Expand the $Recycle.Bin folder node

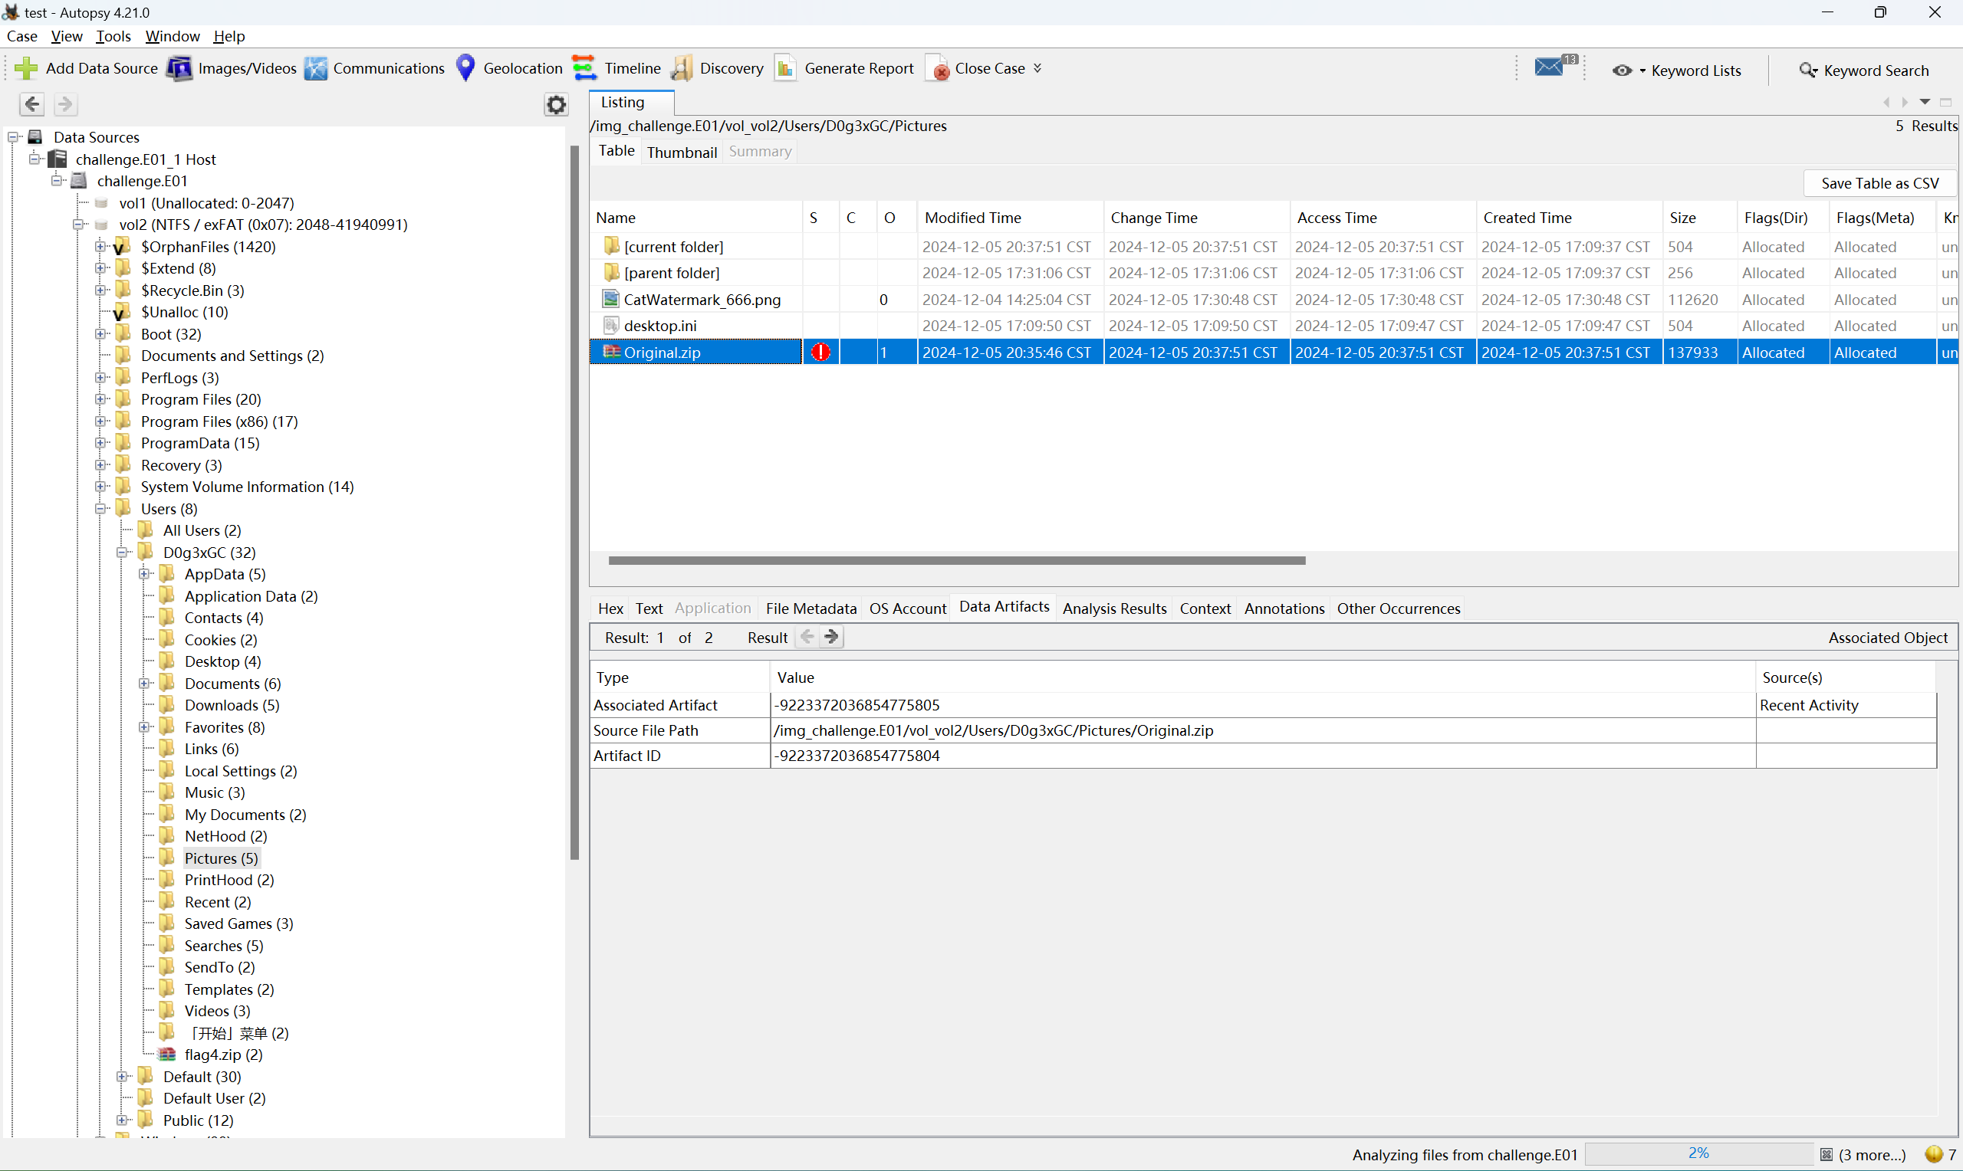[x=101, y=290]
